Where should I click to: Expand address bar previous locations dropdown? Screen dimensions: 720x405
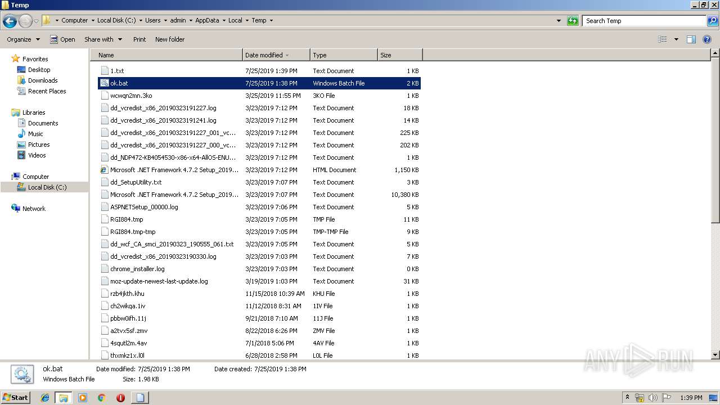point(559,21)
